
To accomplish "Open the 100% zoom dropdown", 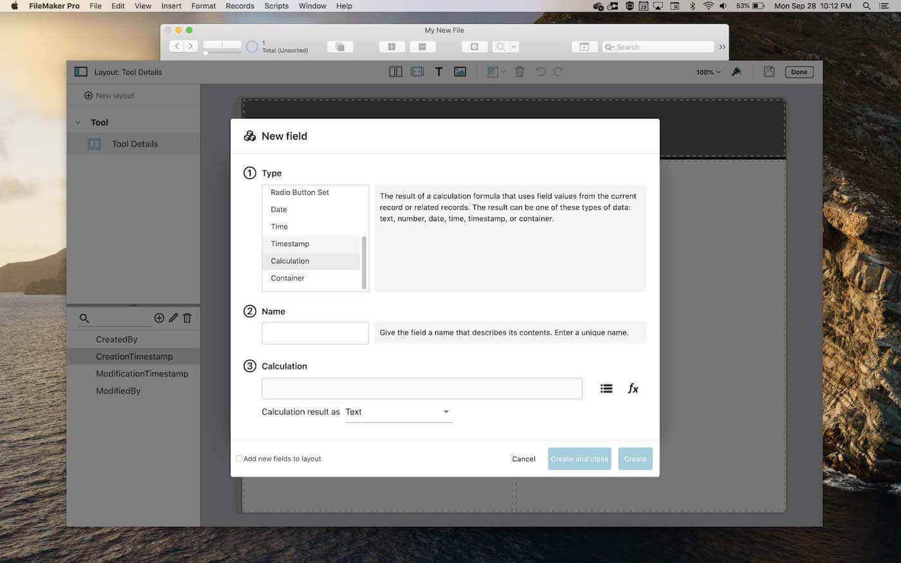I will [x=708, y=72].
